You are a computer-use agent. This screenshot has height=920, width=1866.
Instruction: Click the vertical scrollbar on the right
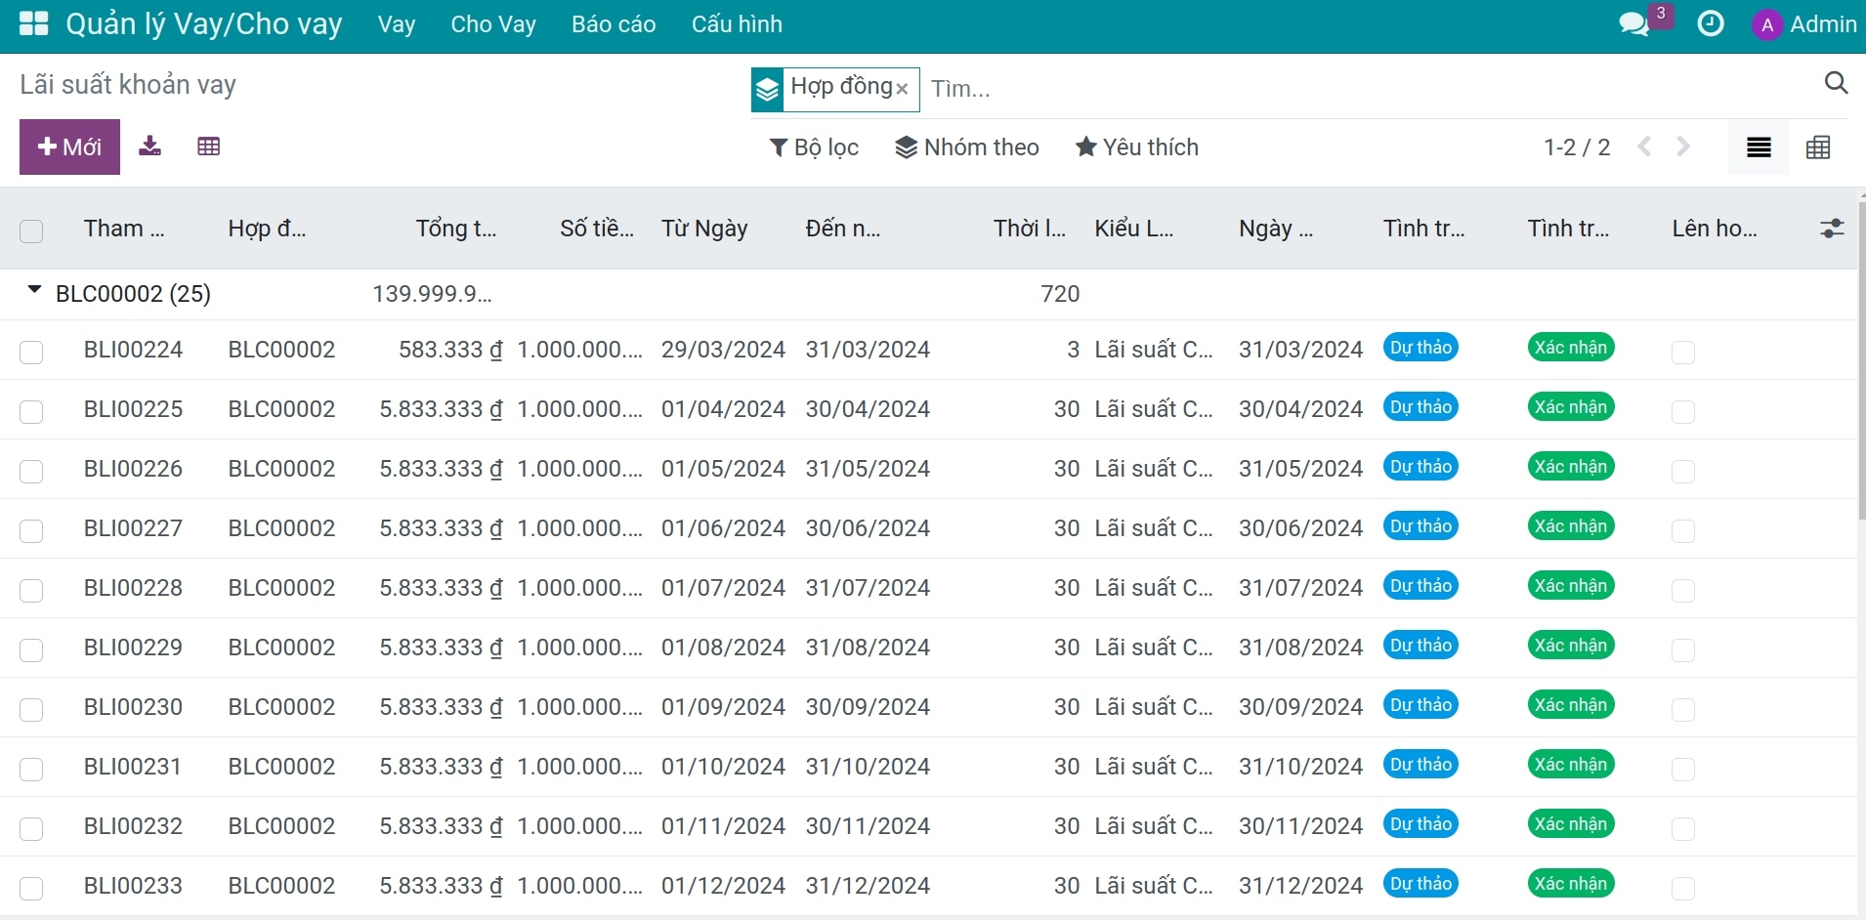pyautogui.click(x=1861, y=361)
